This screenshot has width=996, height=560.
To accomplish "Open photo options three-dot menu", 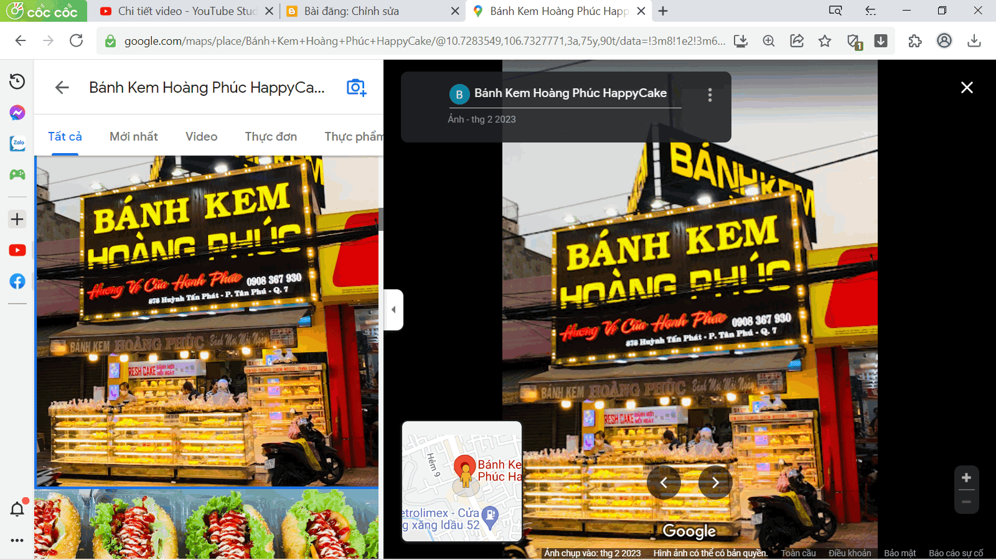I will click(x=710, y=95).
